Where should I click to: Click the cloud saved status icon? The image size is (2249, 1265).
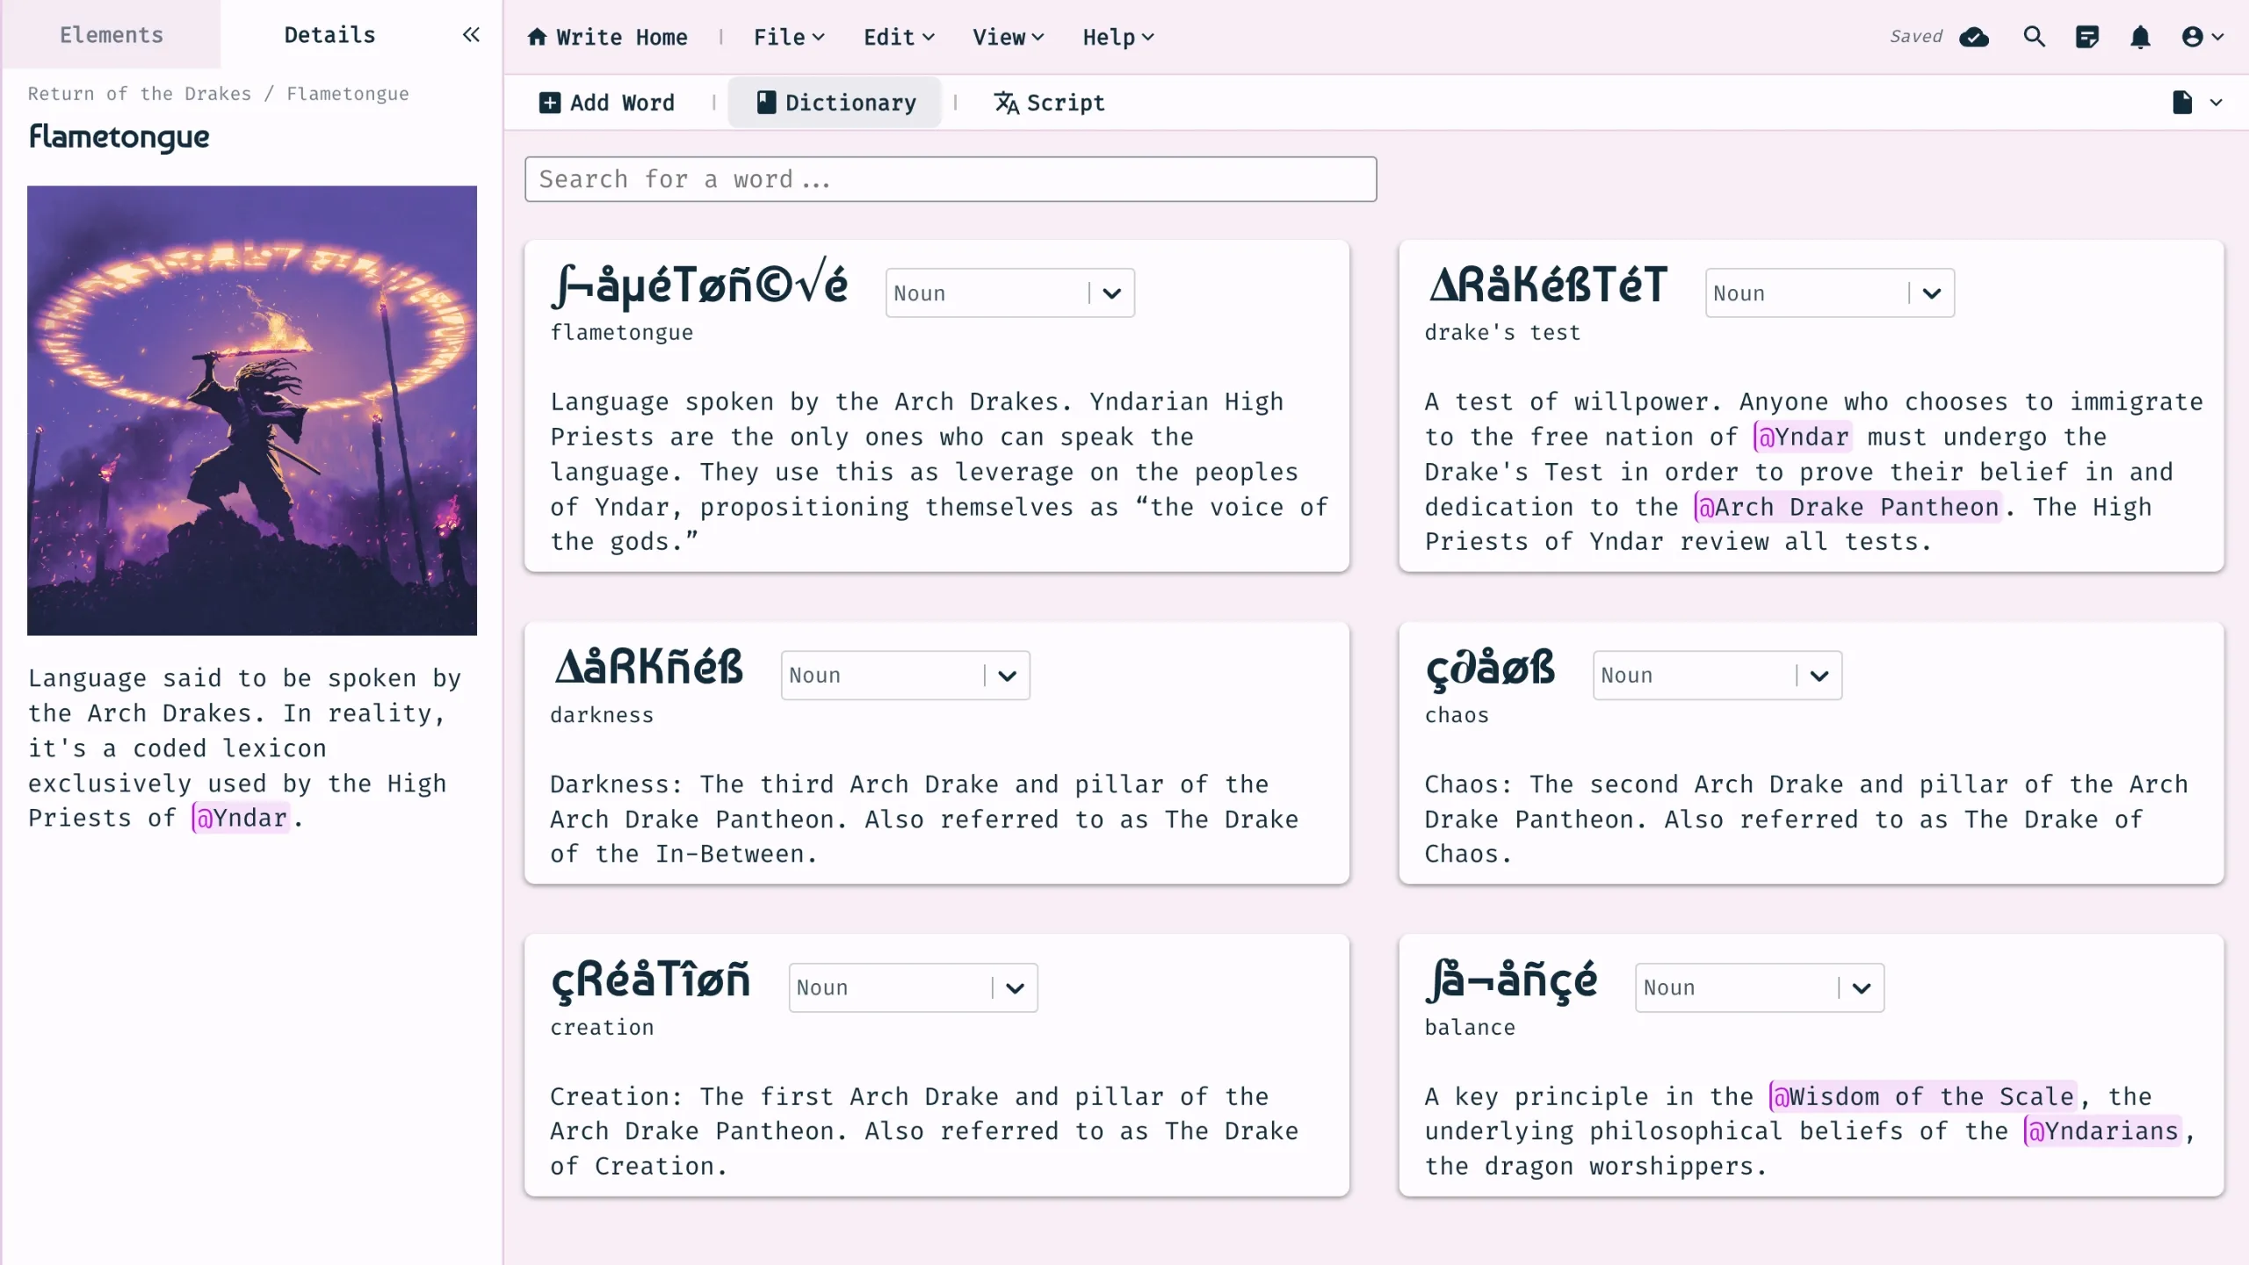coord(1974,37)
